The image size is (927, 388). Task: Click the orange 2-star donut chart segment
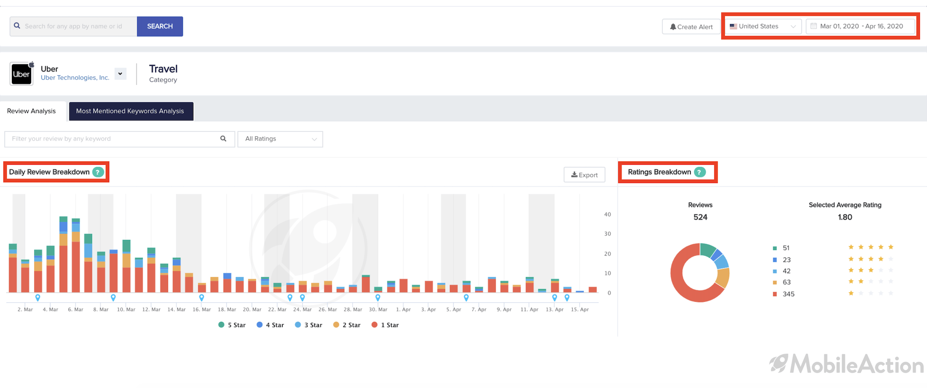coord(723,278)
